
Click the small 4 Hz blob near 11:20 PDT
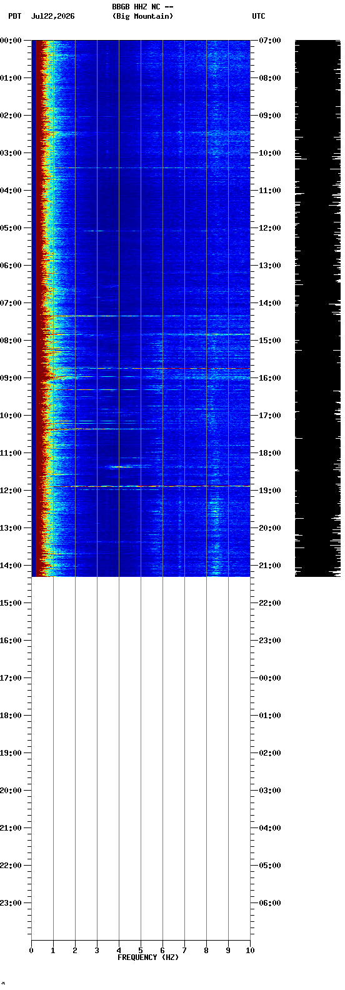[122, 466]
